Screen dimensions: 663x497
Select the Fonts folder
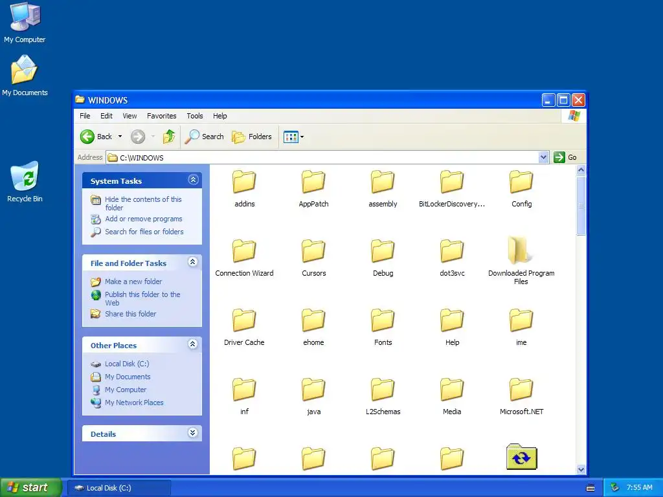point(383,327)
